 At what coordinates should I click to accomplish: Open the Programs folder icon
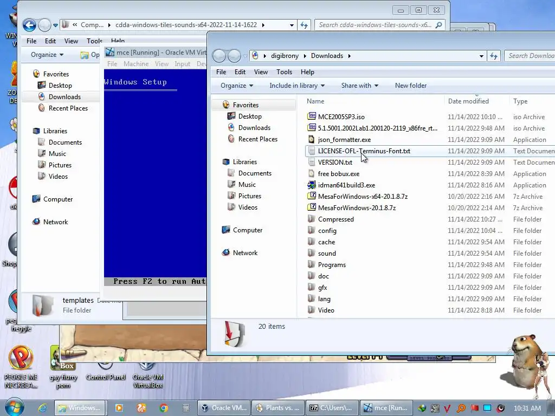[x=312, y=264]
